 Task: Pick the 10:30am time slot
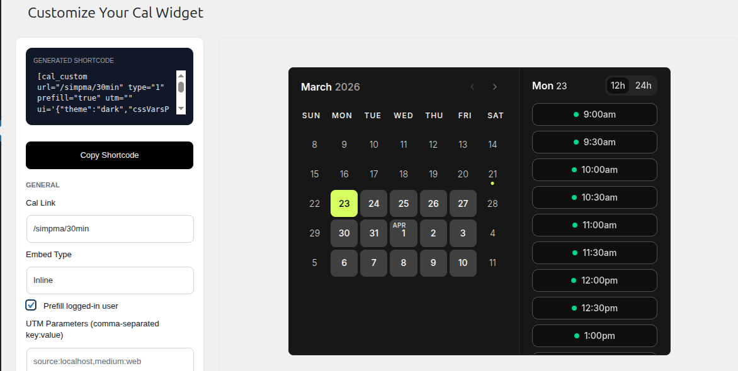coord(594,197)
